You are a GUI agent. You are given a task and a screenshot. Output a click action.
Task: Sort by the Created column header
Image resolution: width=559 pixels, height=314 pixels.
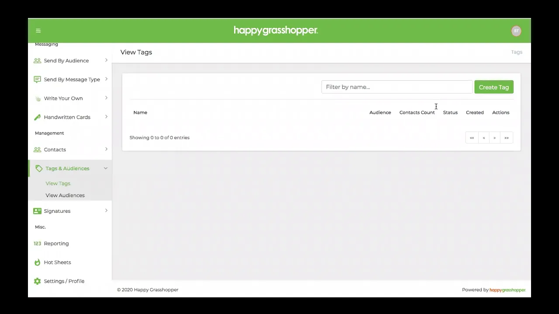tap(475, 113)
